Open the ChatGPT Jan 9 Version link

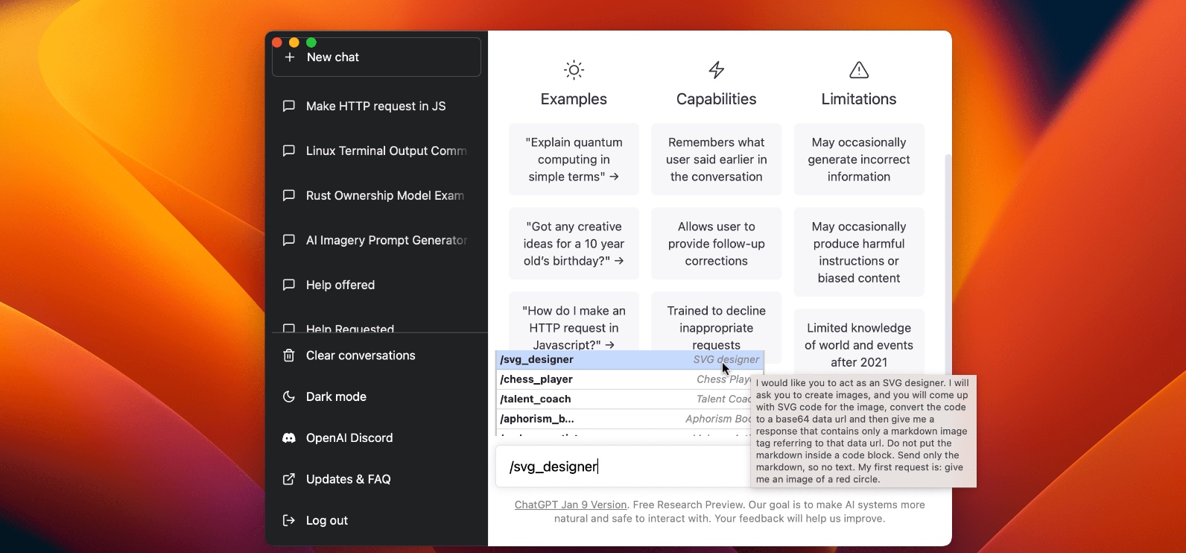(571, 505)
